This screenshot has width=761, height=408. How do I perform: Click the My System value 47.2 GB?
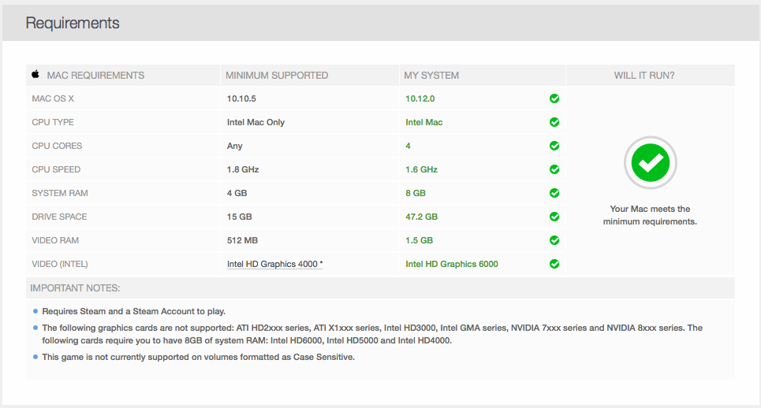coord(421,217)
